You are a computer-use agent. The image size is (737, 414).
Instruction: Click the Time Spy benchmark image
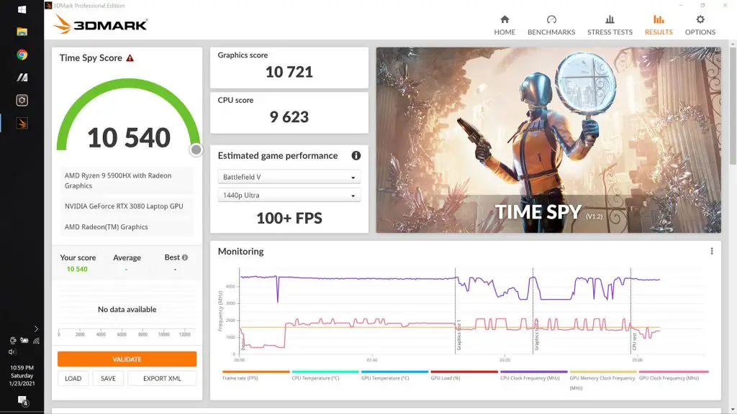pyautogui.click(x=548, y=140)
